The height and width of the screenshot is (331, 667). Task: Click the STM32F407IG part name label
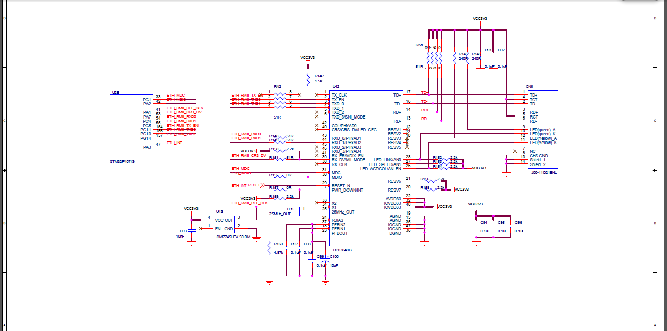point(122,161)
